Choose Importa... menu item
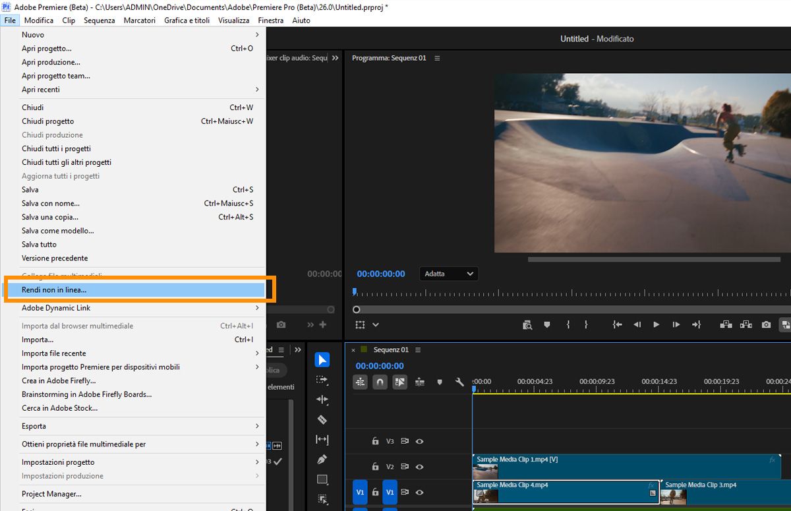This screenshot has height=511, width=791. (132, 340)
